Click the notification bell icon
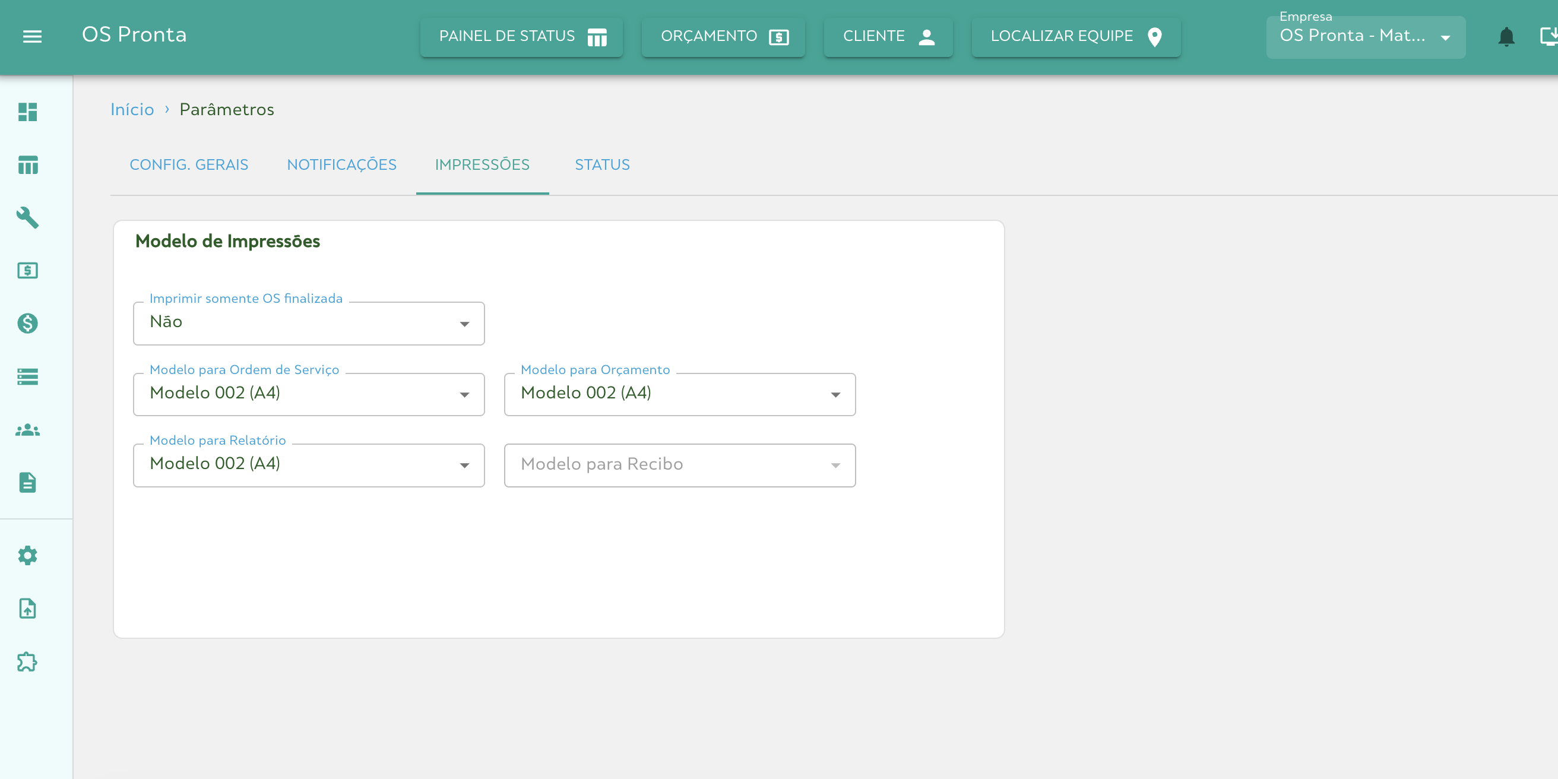The height and width of the screenshot is (779, 1558). (1506, 37)
